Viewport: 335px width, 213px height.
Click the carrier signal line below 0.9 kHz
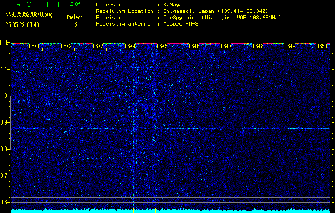click(x=170, y=128)
